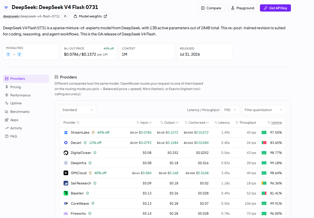The width and height of the screenshot is (314, 218).
Task: Sort by Throughput column
Action: (x=246, y=123)
